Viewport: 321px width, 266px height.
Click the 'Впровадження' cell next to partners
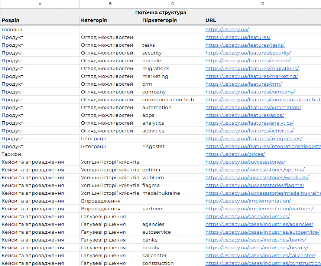click(x=110, y=209)
